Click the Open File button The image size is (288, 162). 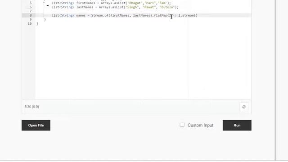coord(36,125)
